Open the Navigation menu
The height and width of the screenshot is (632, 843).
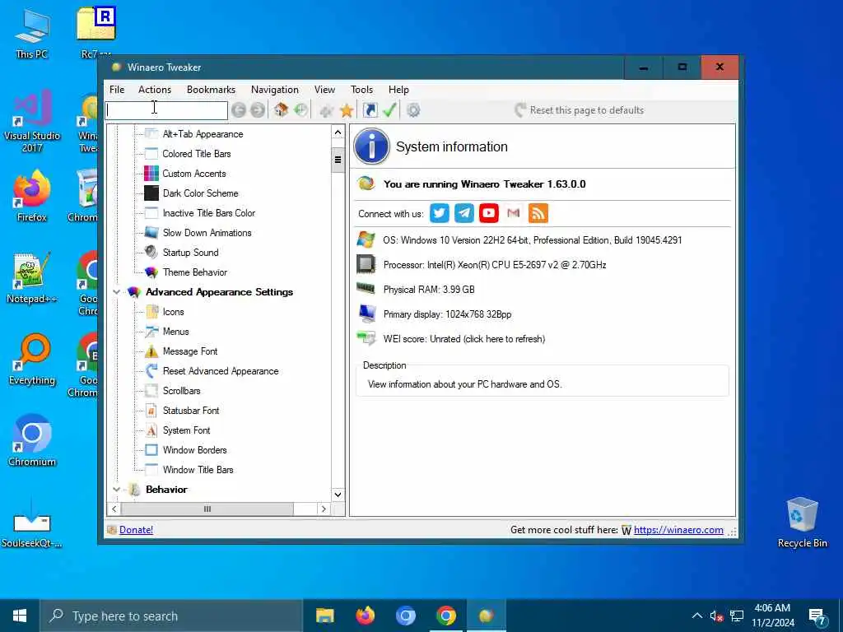tap(275, 90)
